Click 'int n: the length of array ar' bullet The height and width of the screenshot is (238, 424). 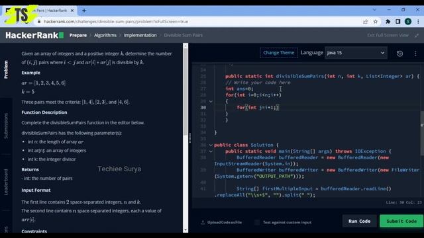click(56, 142)
